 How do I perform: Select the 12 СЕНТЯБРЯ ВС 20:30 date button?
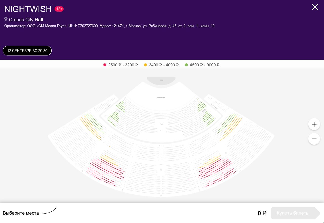[27, 51]
